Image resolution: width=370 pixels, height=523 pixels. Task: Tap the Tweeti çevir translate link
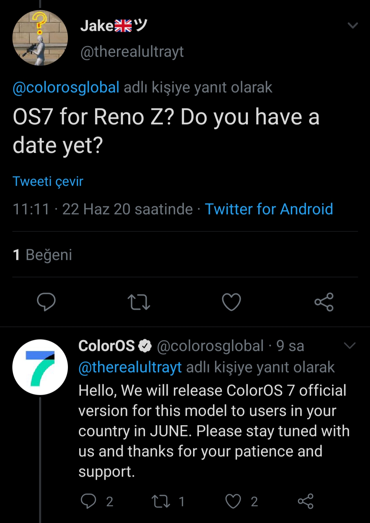coord(48,181)
